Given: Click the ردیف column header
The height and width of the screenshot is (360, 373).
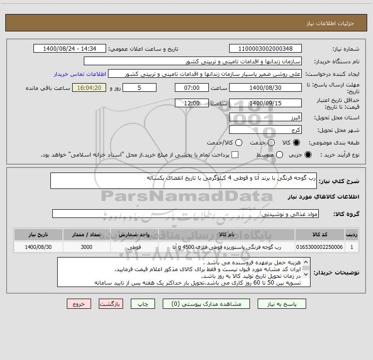Looking at the screenshot, I should 352,234.
